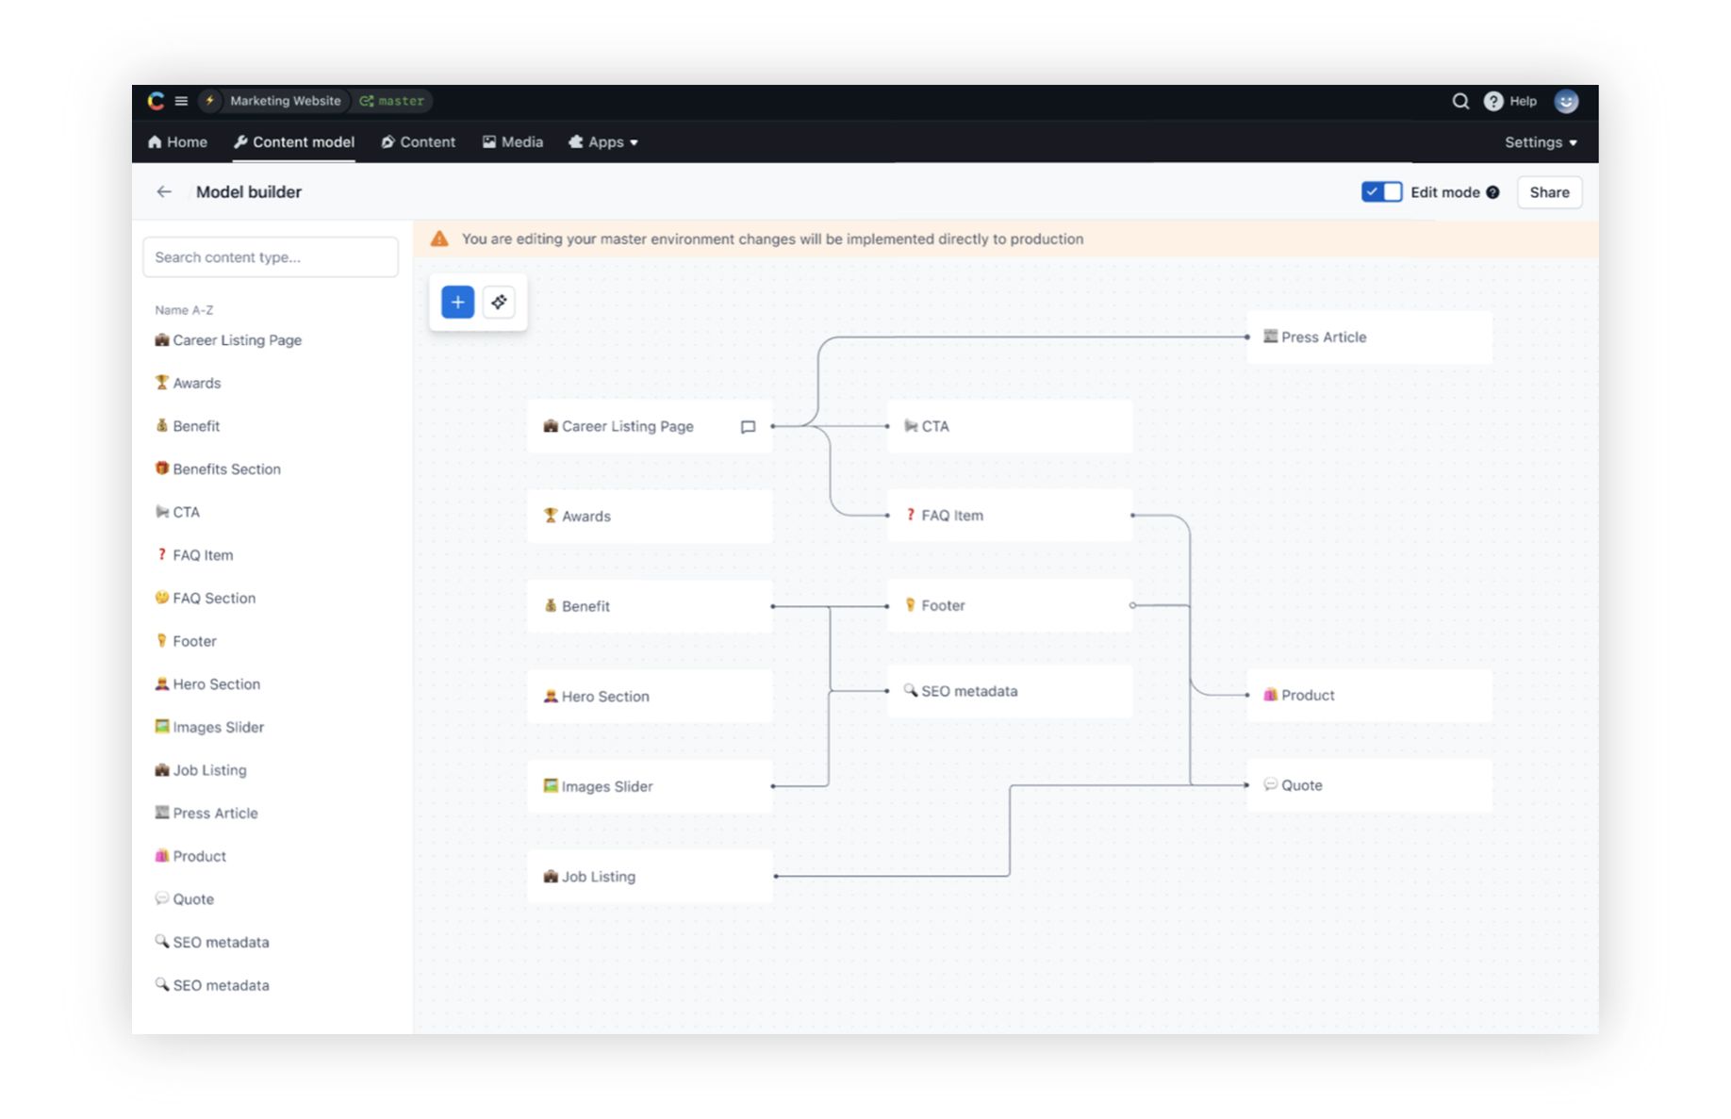This screenshot has width=1731, height=1119.
Task: Select Hero Section in sidebar list
Action: [207, 683]
